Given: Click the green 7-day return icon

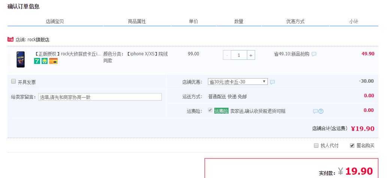Looking at the screenshot, I should click(37, 61).
